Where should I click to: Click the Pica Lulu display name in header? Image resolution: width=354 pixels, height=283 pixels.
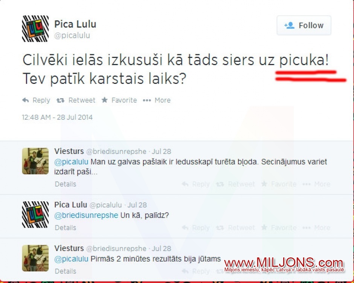coord(75,24)
